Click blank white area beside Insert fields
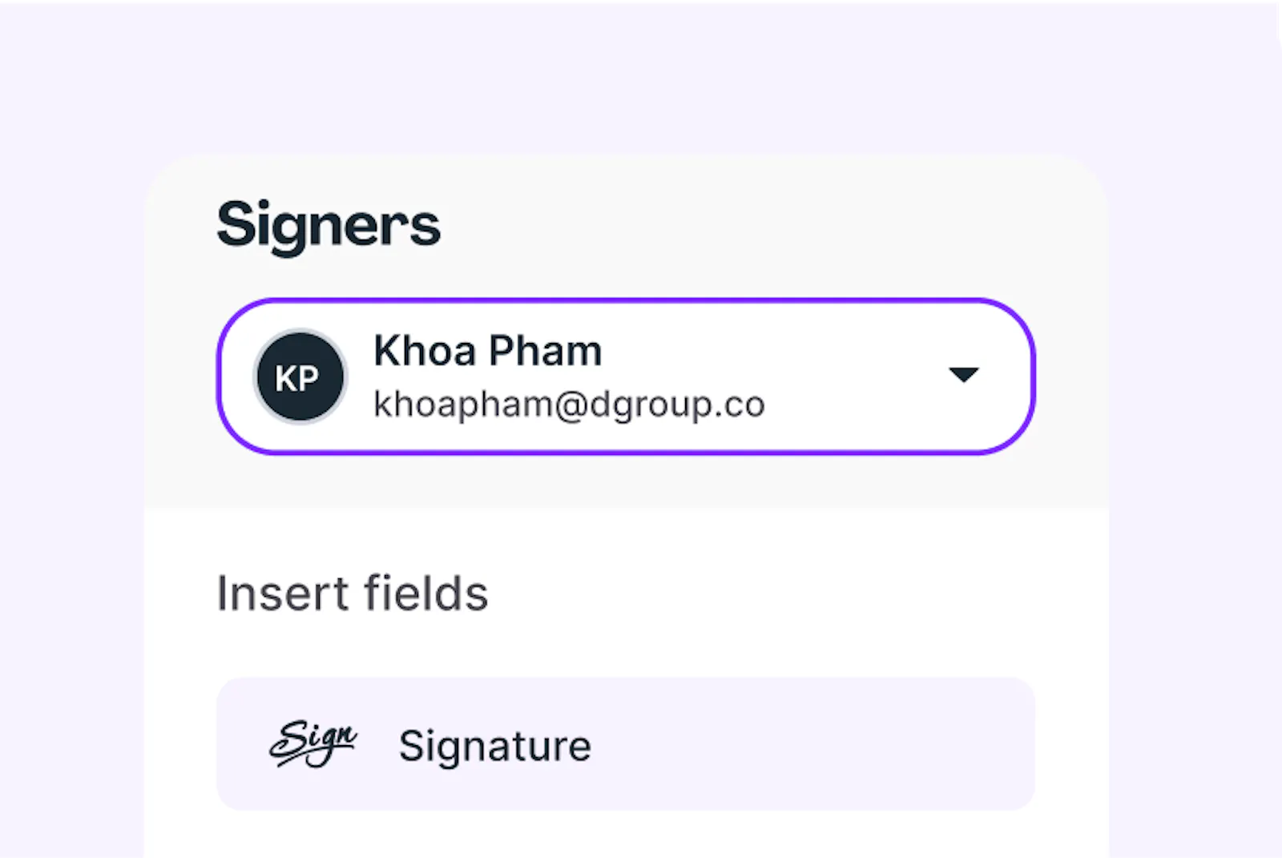1282x858 pixels. pyautogui.click(x=761, y=593)
